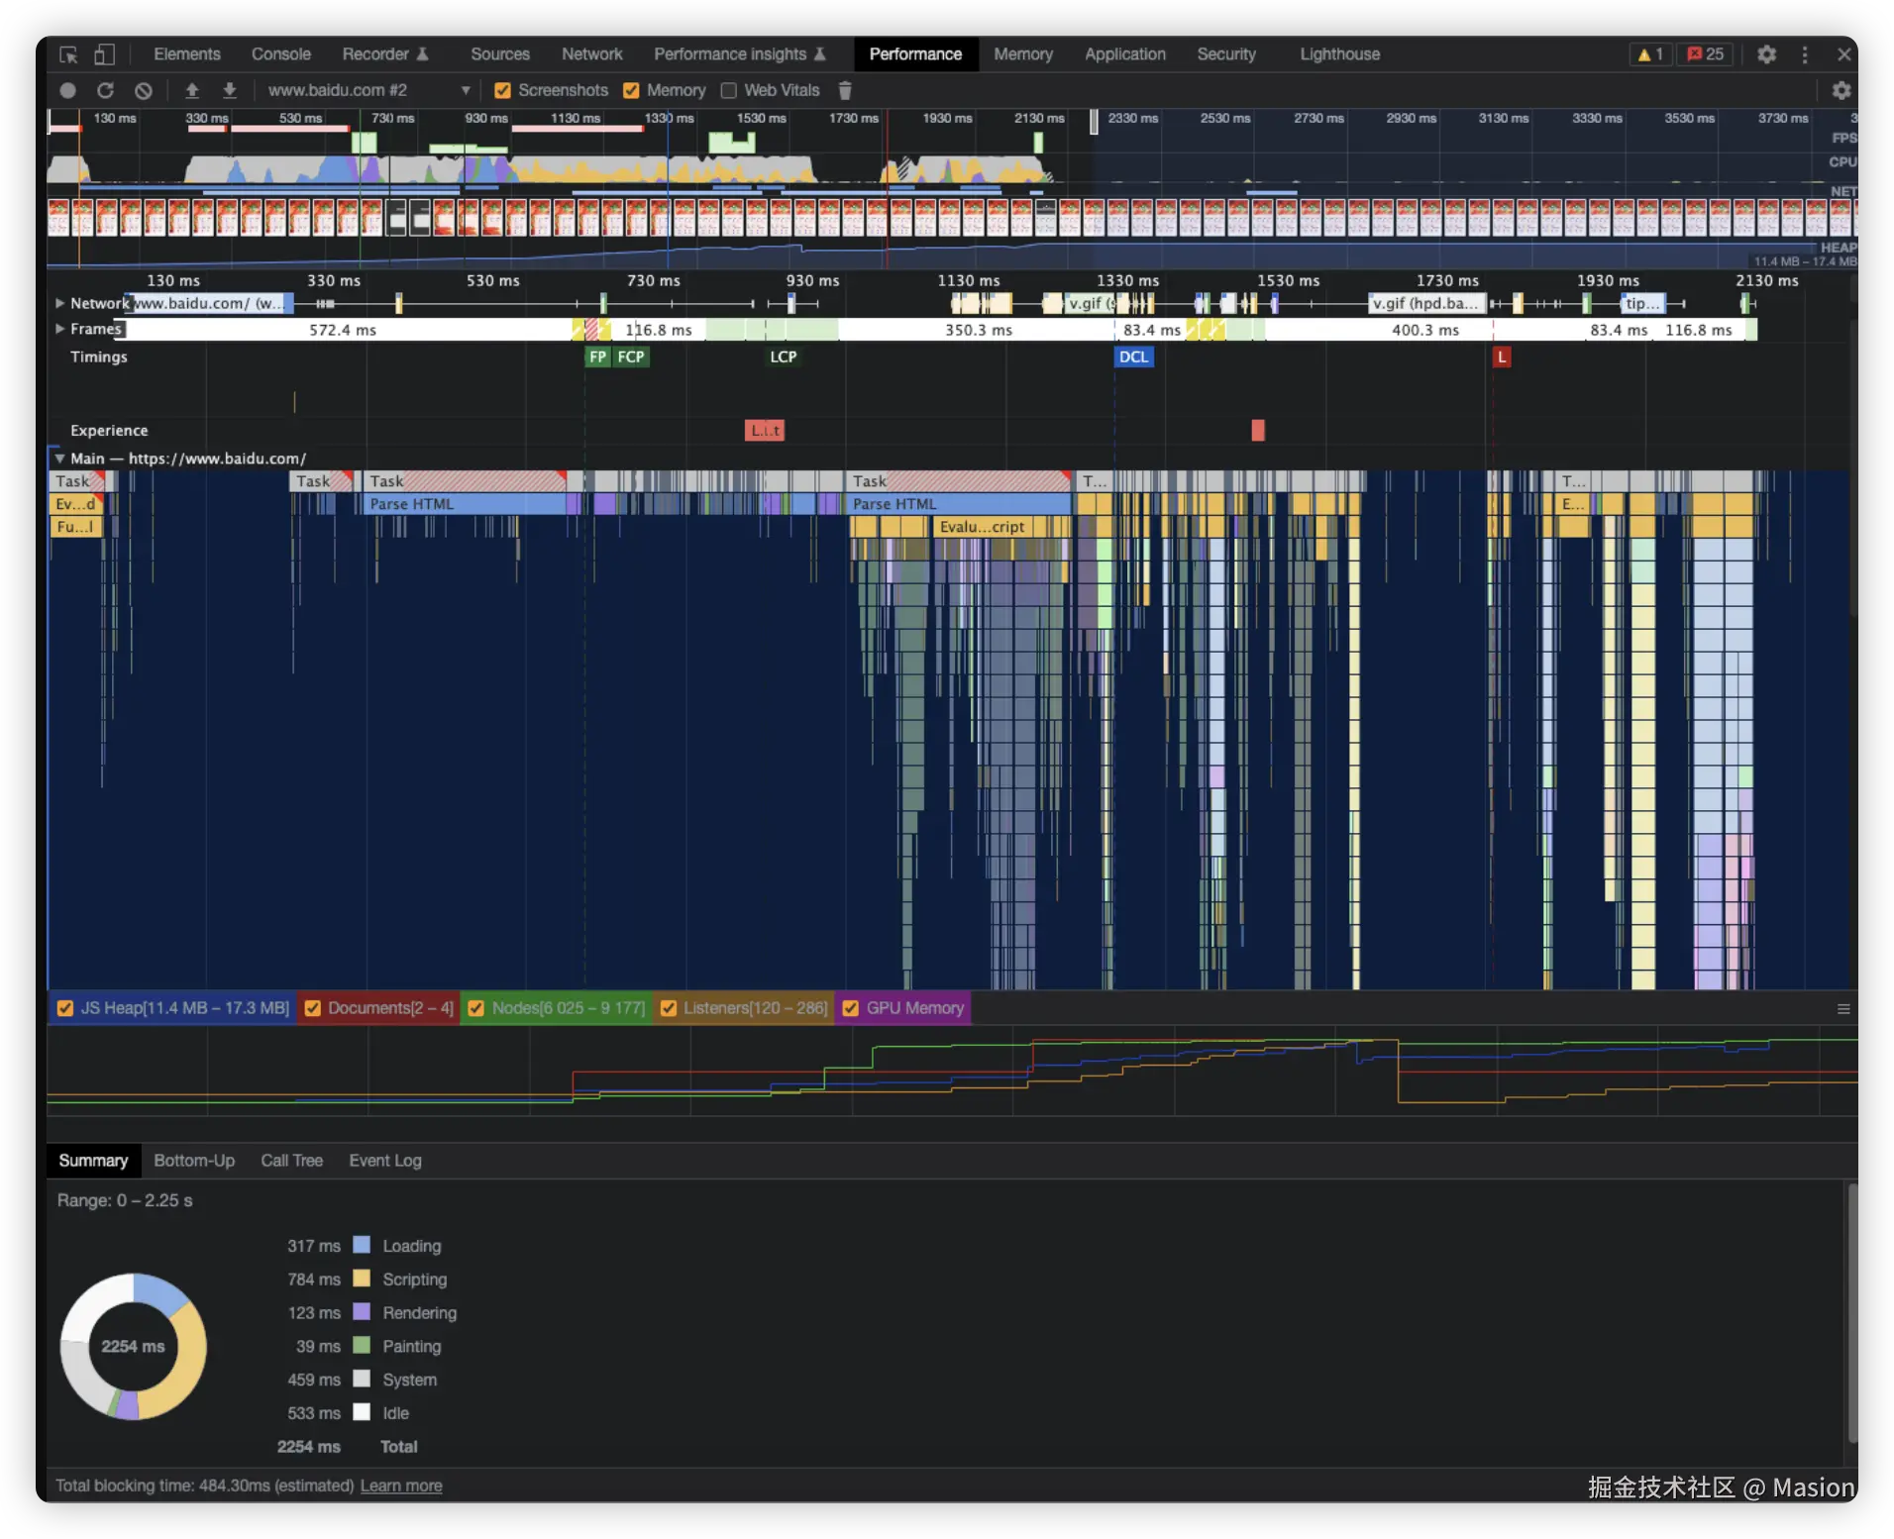This screenshot has height=1539, width=1894.
Task: Follow the Learn more link
Action: pos(401,1486)
